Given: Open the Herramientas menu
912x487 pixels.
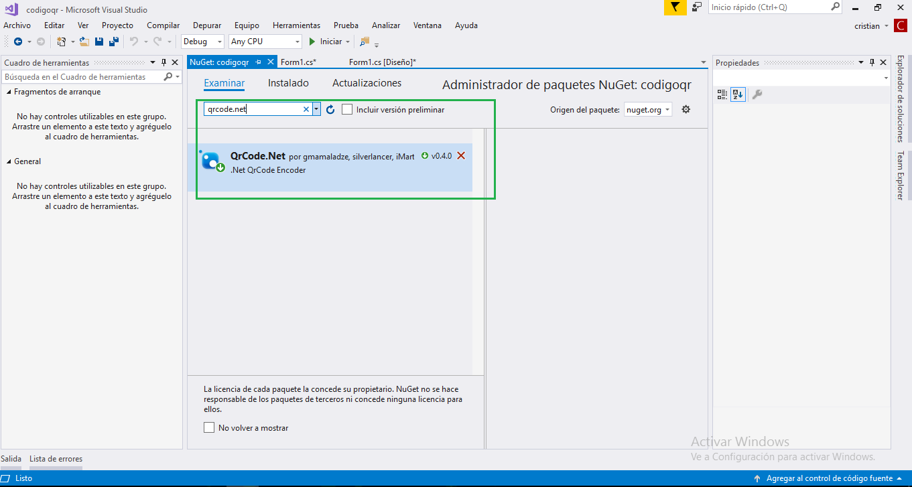Looking at the screenshot, I should pos(296,25).
